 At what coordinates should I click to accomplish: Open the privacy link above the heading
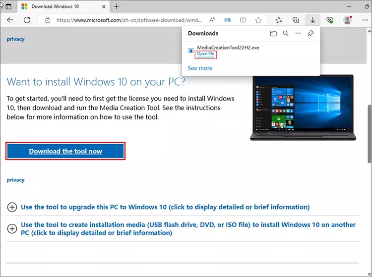point(15,39)
